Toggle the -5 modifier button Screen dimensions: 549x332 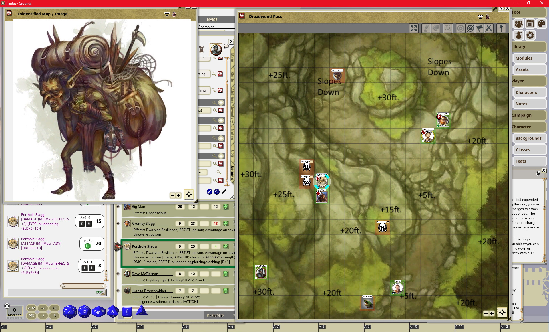[54, 316]
